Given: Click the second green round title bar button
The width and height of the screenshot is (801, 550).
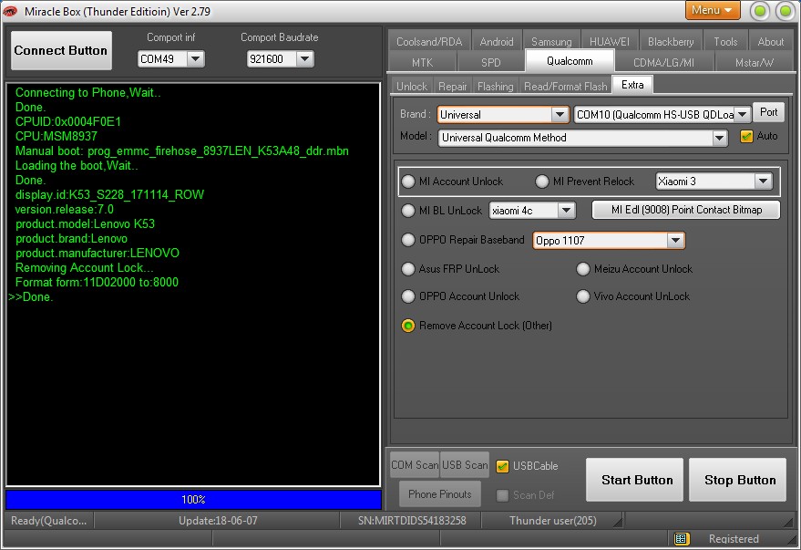Looking at the screenshot, I should (786, 11).
